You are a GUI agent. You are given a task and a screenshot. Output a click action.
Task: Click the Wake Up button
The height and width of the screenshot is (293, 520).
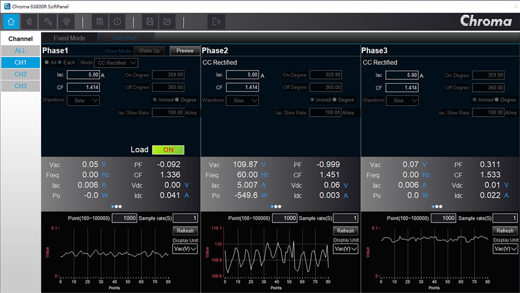(x=149, y=51)
